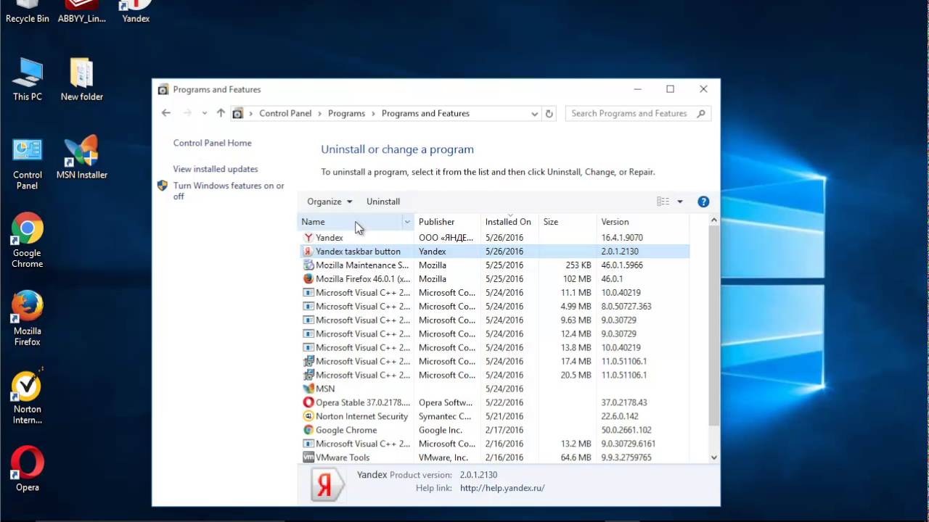The width and height of the screenshot is (929, 522).
Task: Select the Mozilla Firefox desktop shortcut
Action: tap(27, 319)
